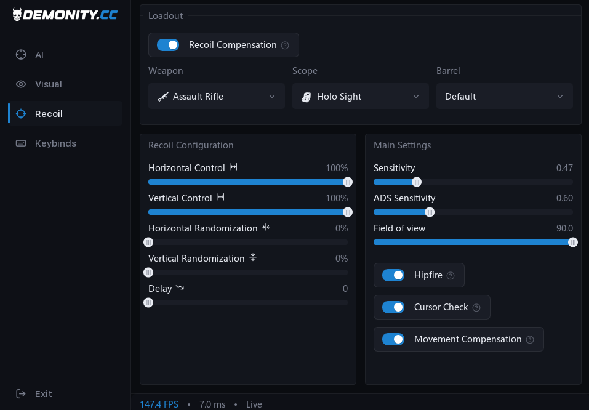Select the Recoil menu item
This screenshot has height=410, width=589.
(x=65, y=113)
